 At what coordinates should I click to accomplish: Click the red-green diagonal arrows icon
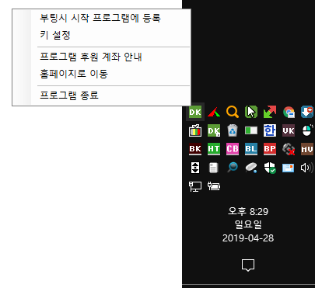(270, 112)
